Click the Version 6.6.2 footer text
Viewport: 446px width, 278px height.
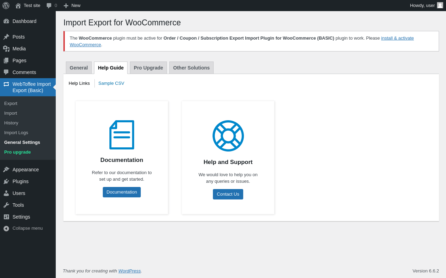click(426, 271)
